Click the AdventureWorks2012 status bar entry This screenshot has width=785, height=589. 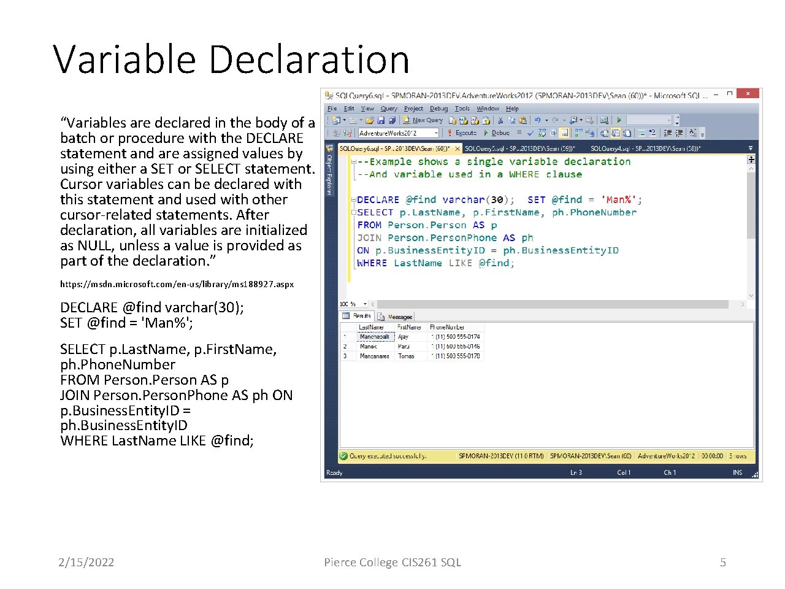pos(666,456)
